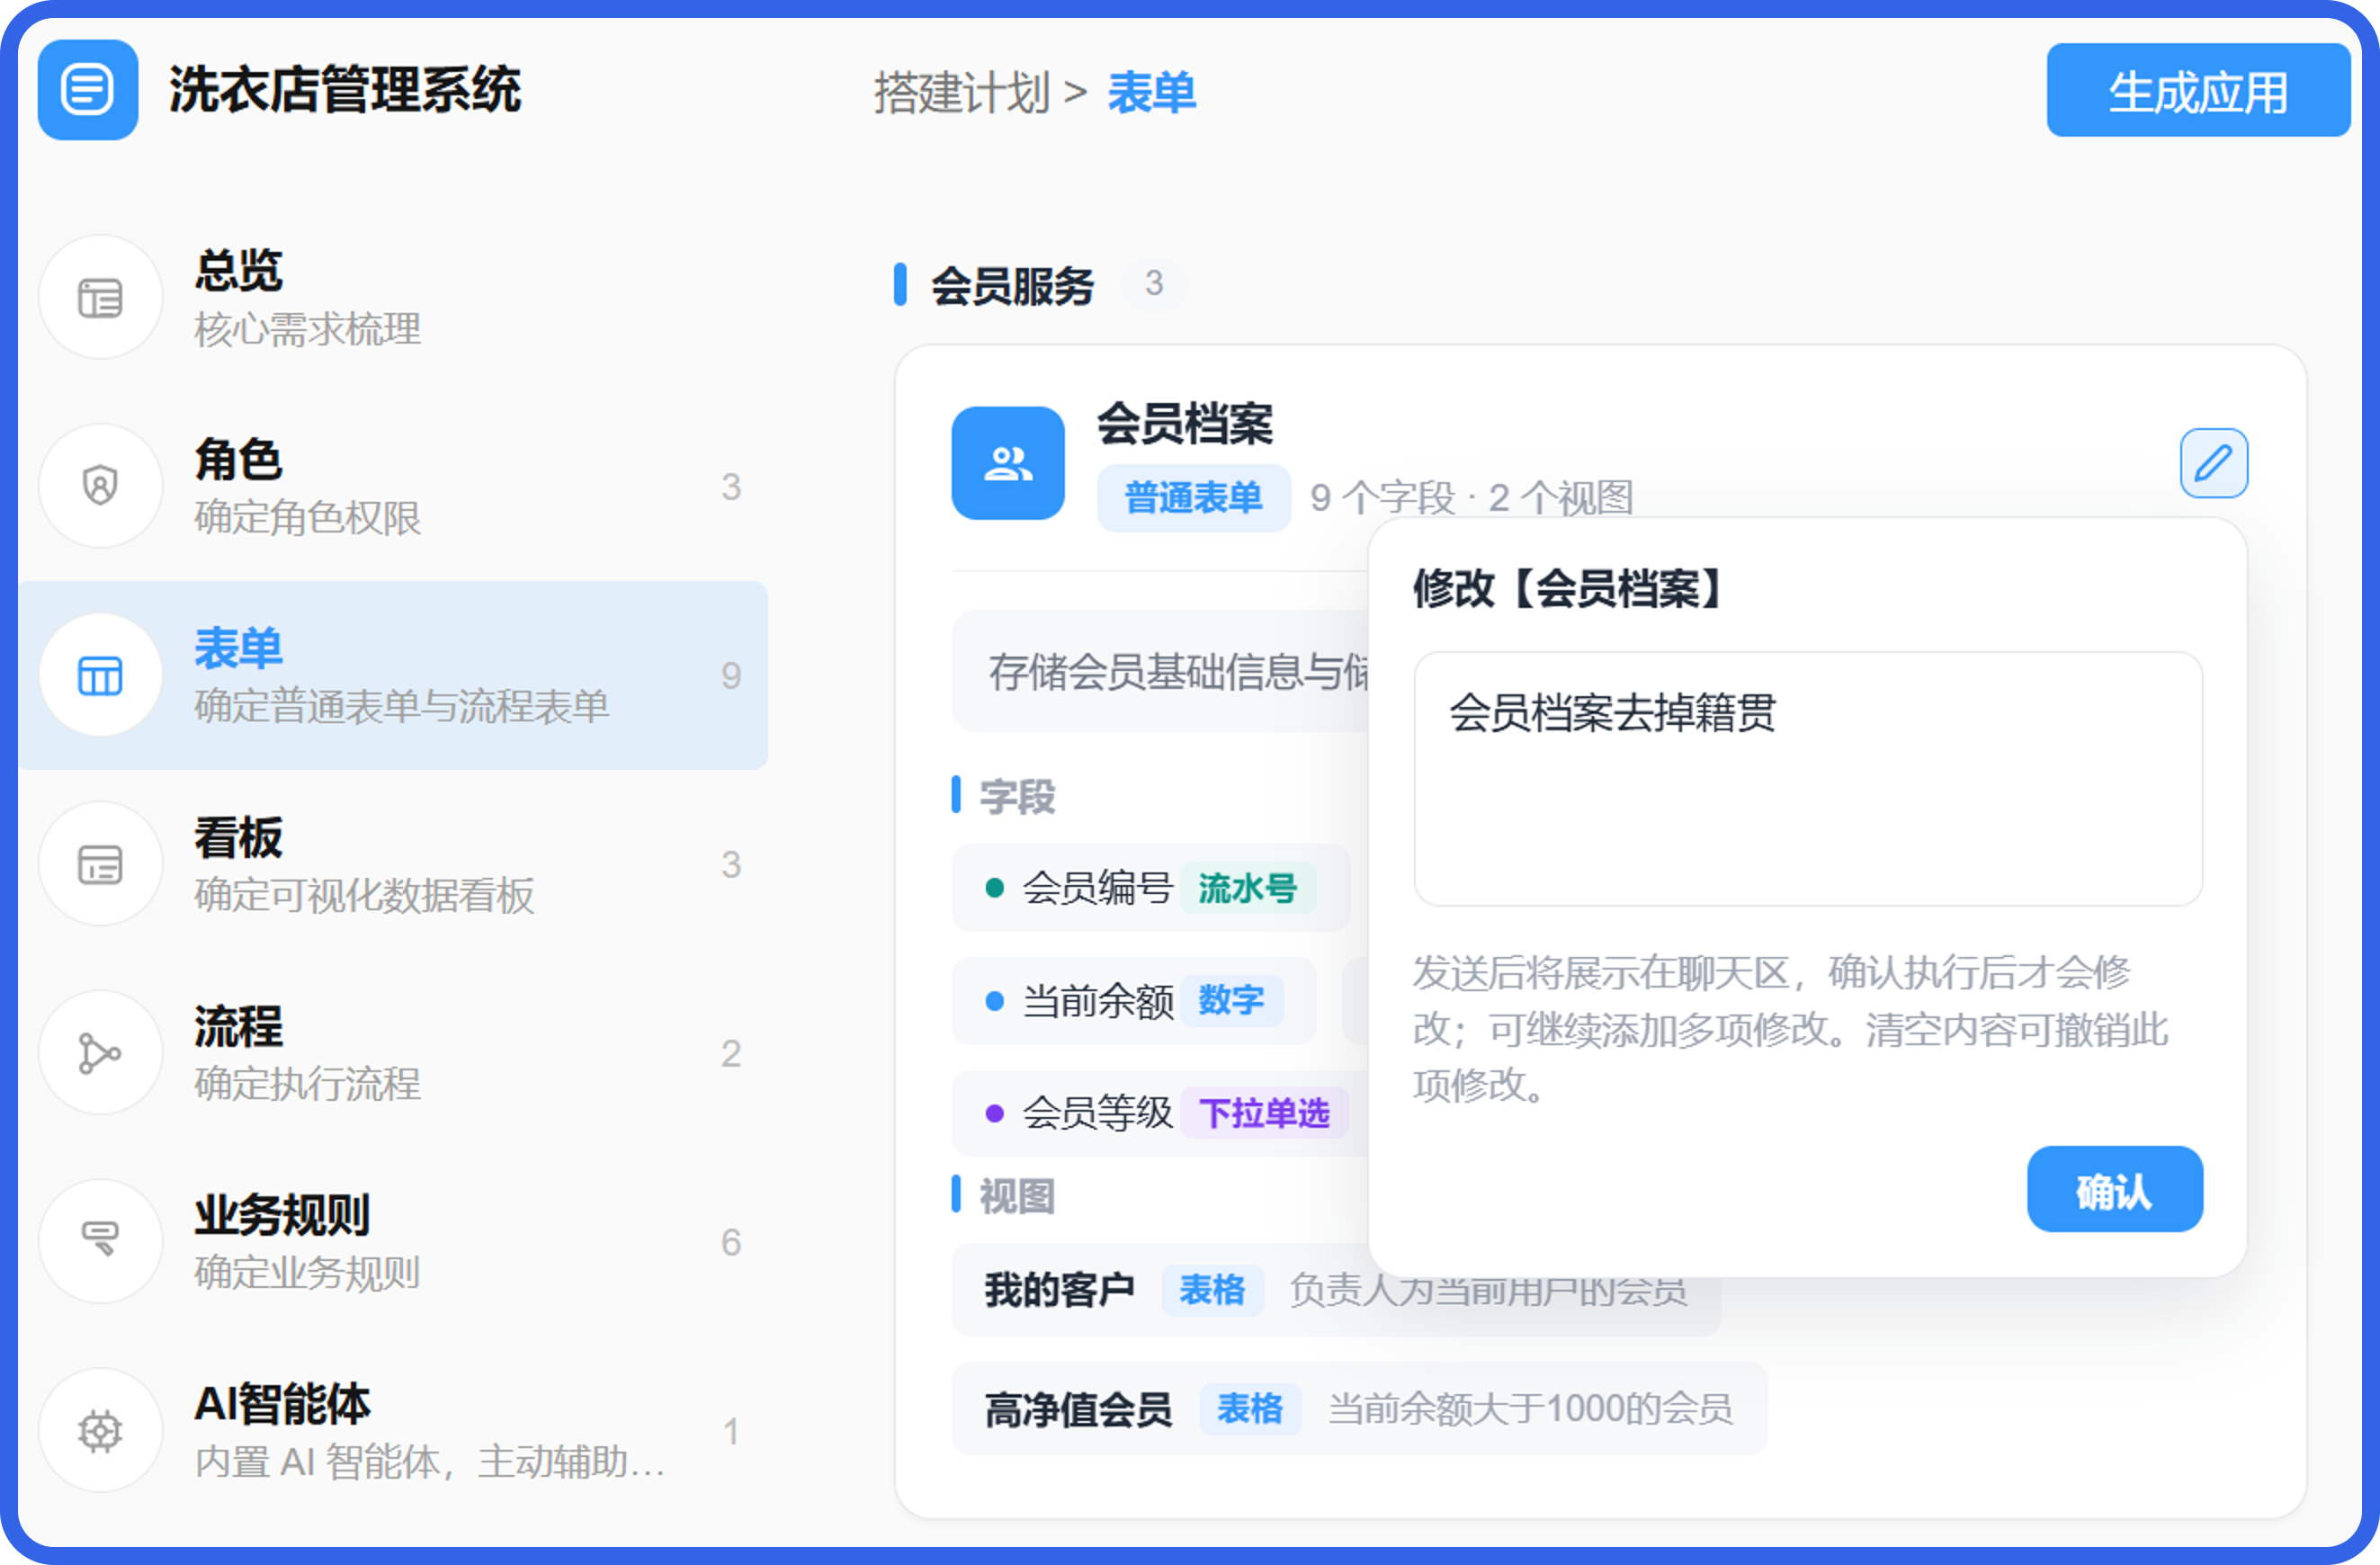Go back to 搭建计划 breadcrumb
The image size is (2380, 1565).
962,93
